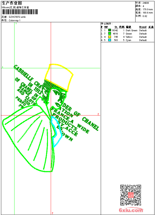
Task: Click the '停止顺序' heading
Action: (106, 24)
